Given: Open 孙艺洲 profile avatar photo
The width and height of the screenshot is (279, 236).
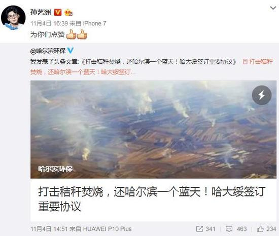Looking at the screenshot, I should pos(13,18).
